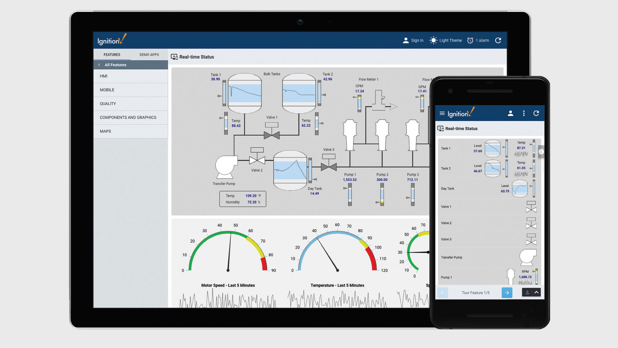Open the three-dot overflow menu on the phone
Viewport: 618px width, 348px height.
pos(524,113)
